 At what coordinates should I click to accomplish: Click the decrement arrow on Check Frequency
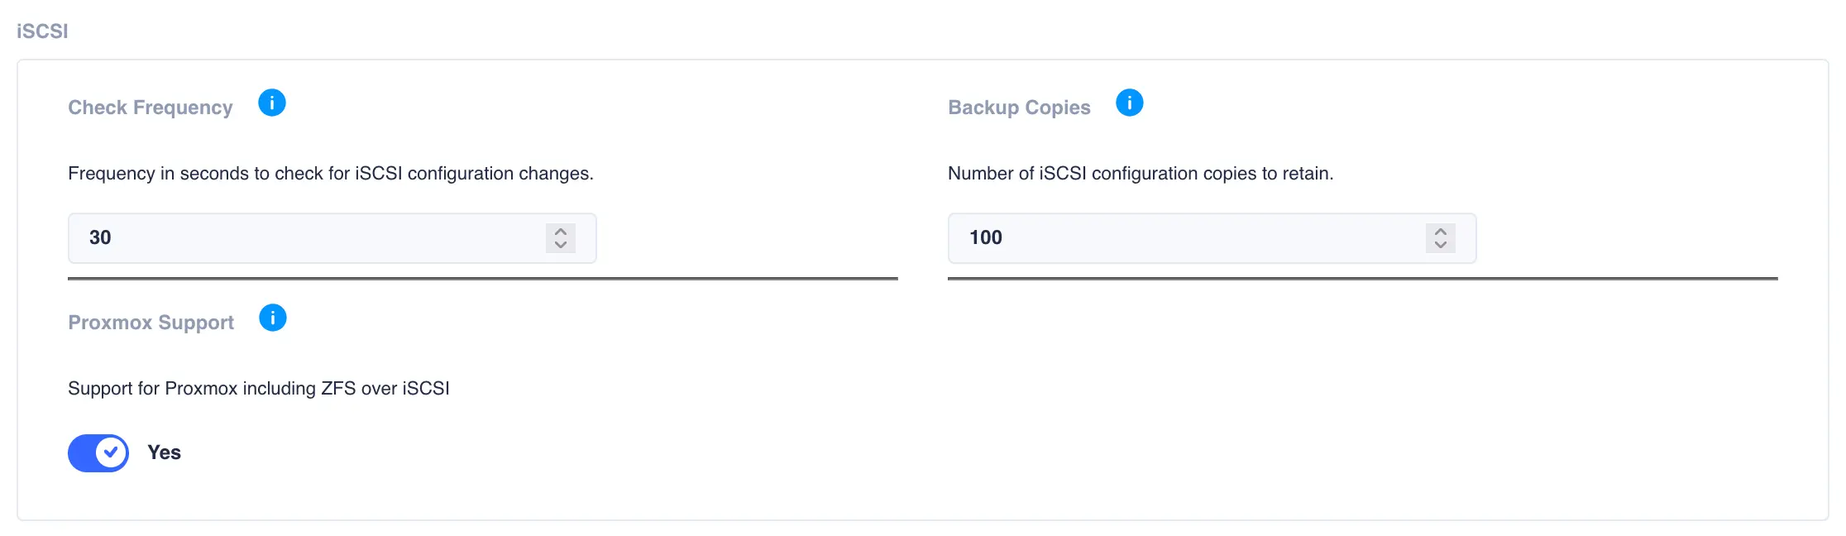pyautogui.click(x=561, y=246)
